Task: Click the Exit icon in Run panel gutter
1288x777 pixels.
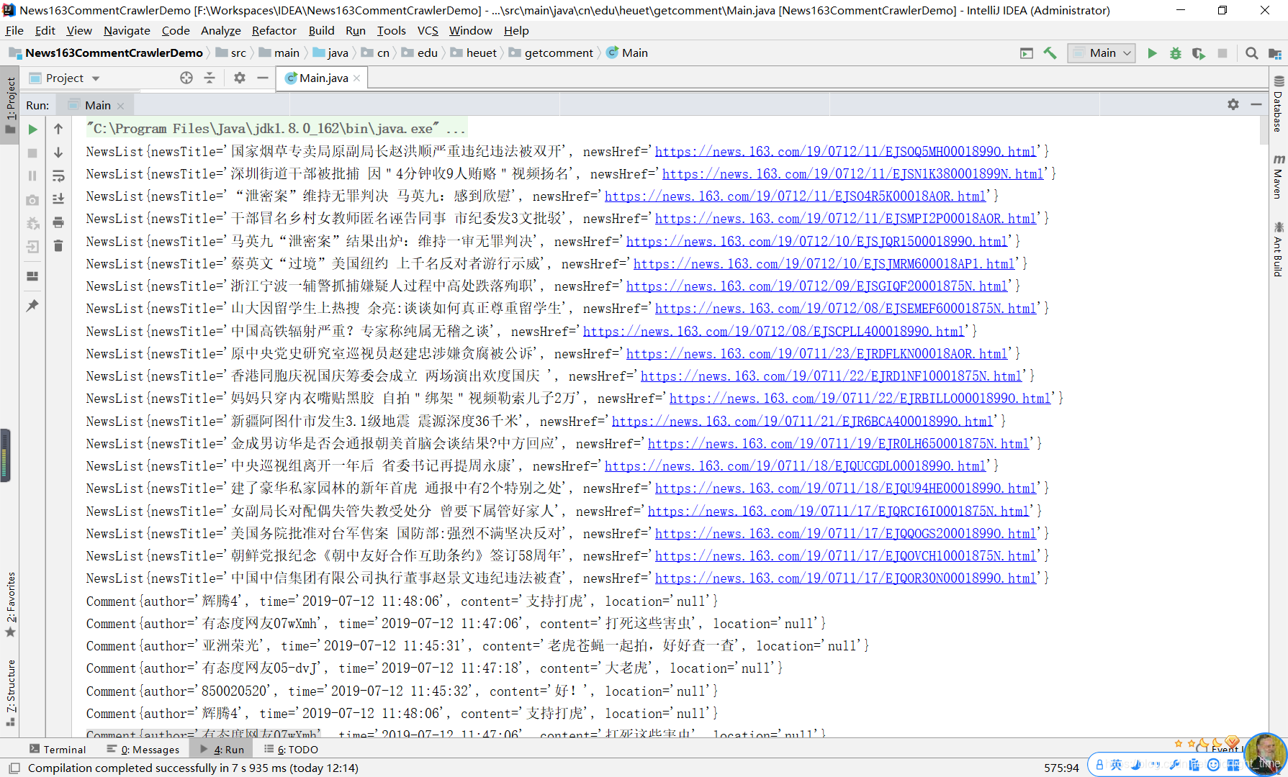Action: (32, 247)
